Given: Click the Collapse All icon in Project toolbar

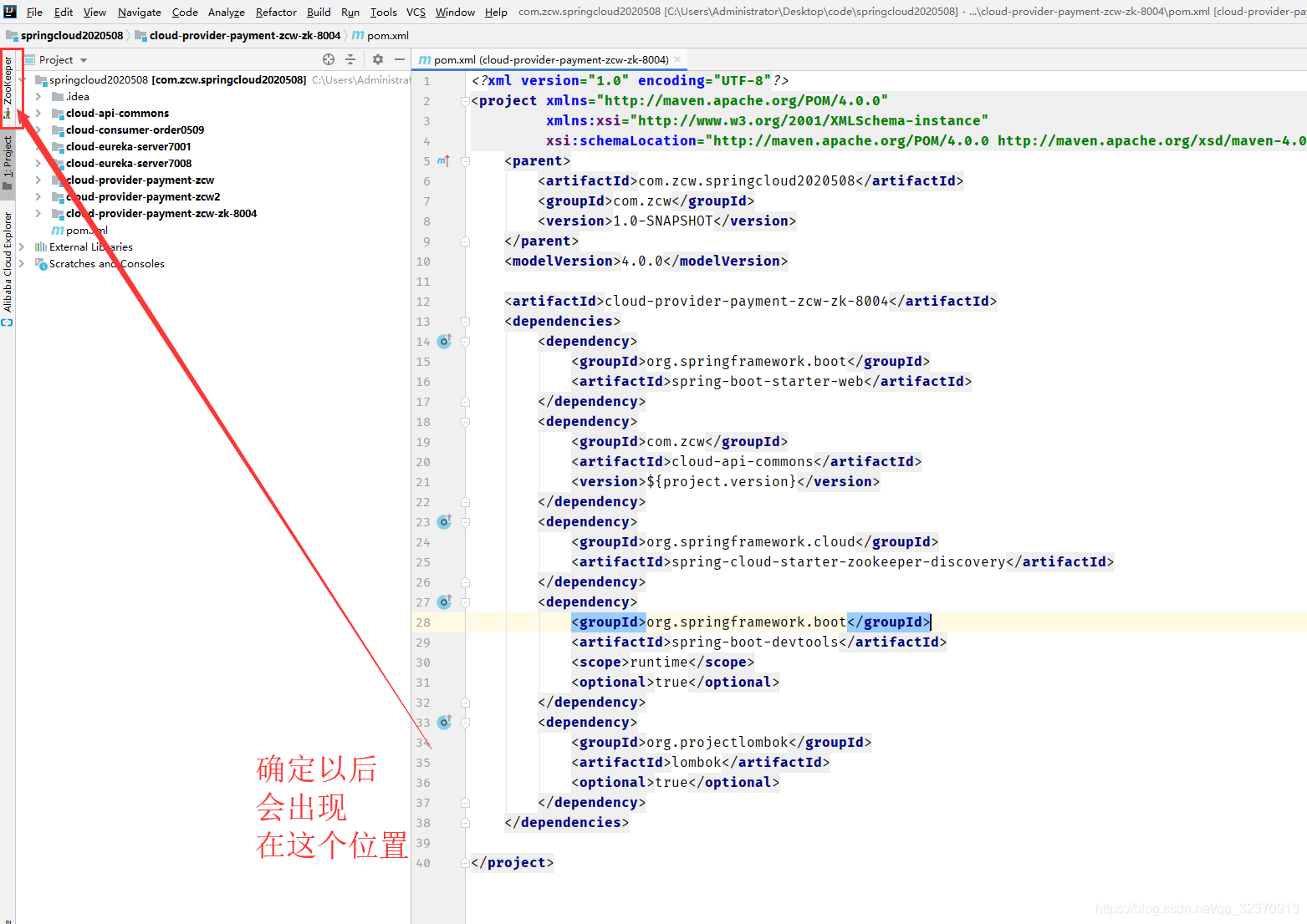Looking at the screenshot, I should click(350, 59).
